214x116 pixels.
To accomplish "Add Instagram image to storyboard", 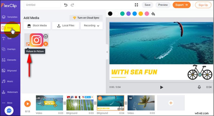I will point(46,44).
